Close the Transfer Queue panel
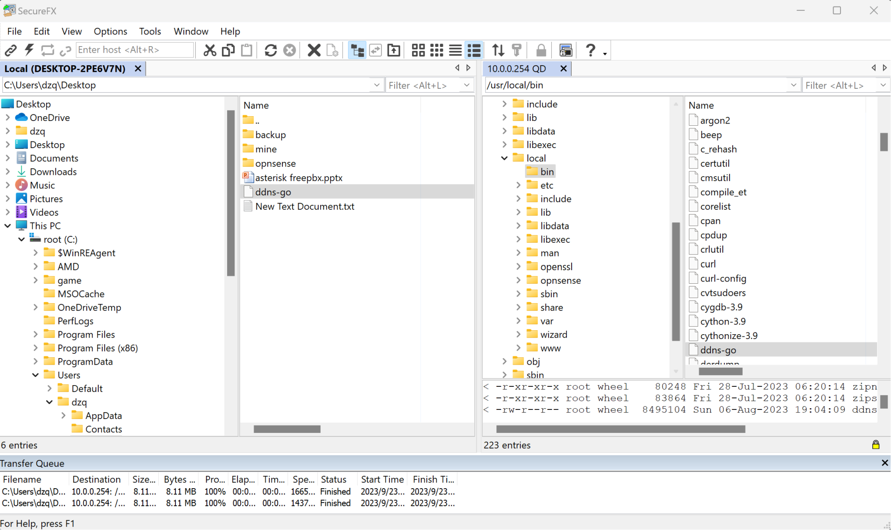Image resolution: width=891 pixels, height=530 pixels. [x=884, y=463]
